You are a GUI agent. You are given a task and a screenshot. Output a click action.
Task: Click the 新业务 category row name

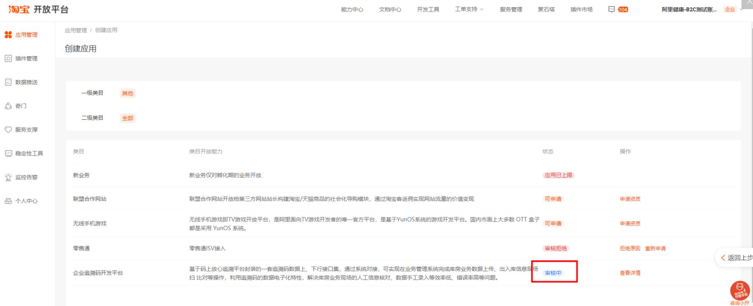coord(81,175)
